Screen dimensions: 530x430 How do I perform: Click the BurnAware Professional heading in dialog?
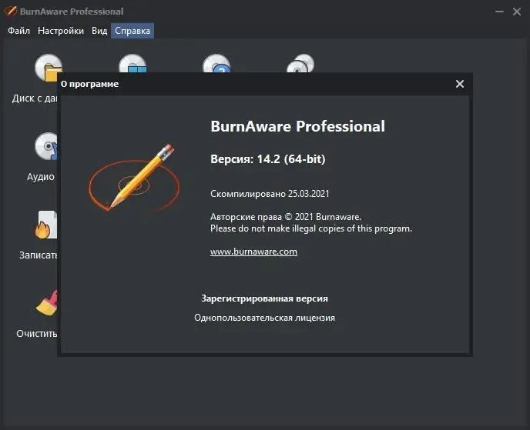[x=298, y=127]
